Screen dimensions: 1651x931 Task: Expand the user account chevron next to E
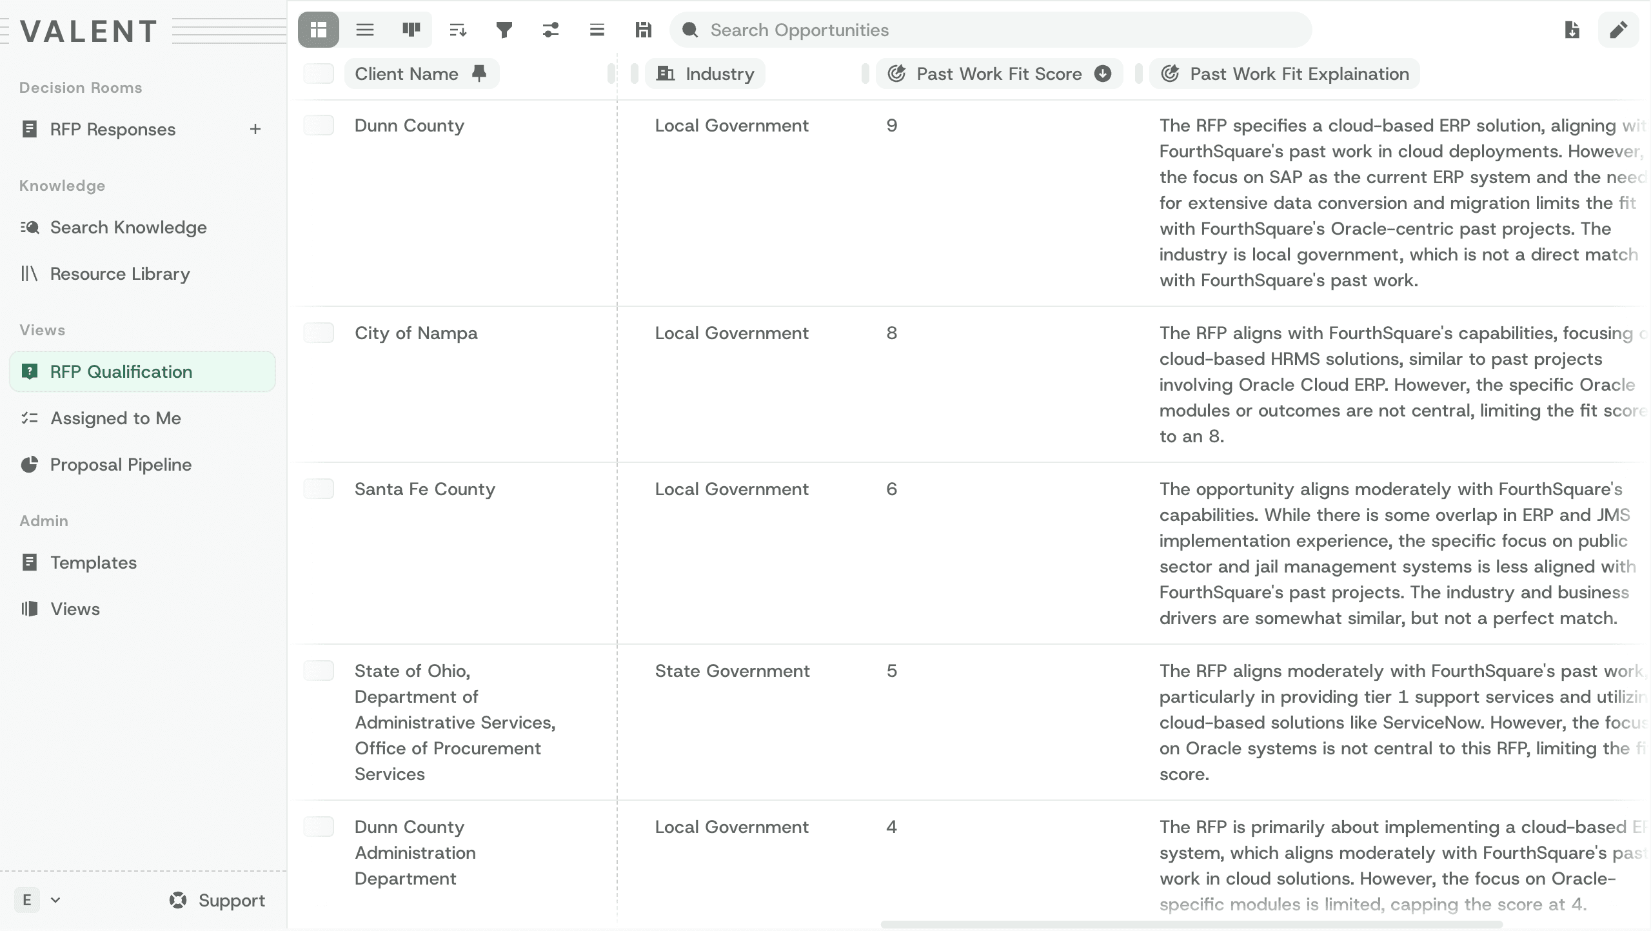point(55,900)
